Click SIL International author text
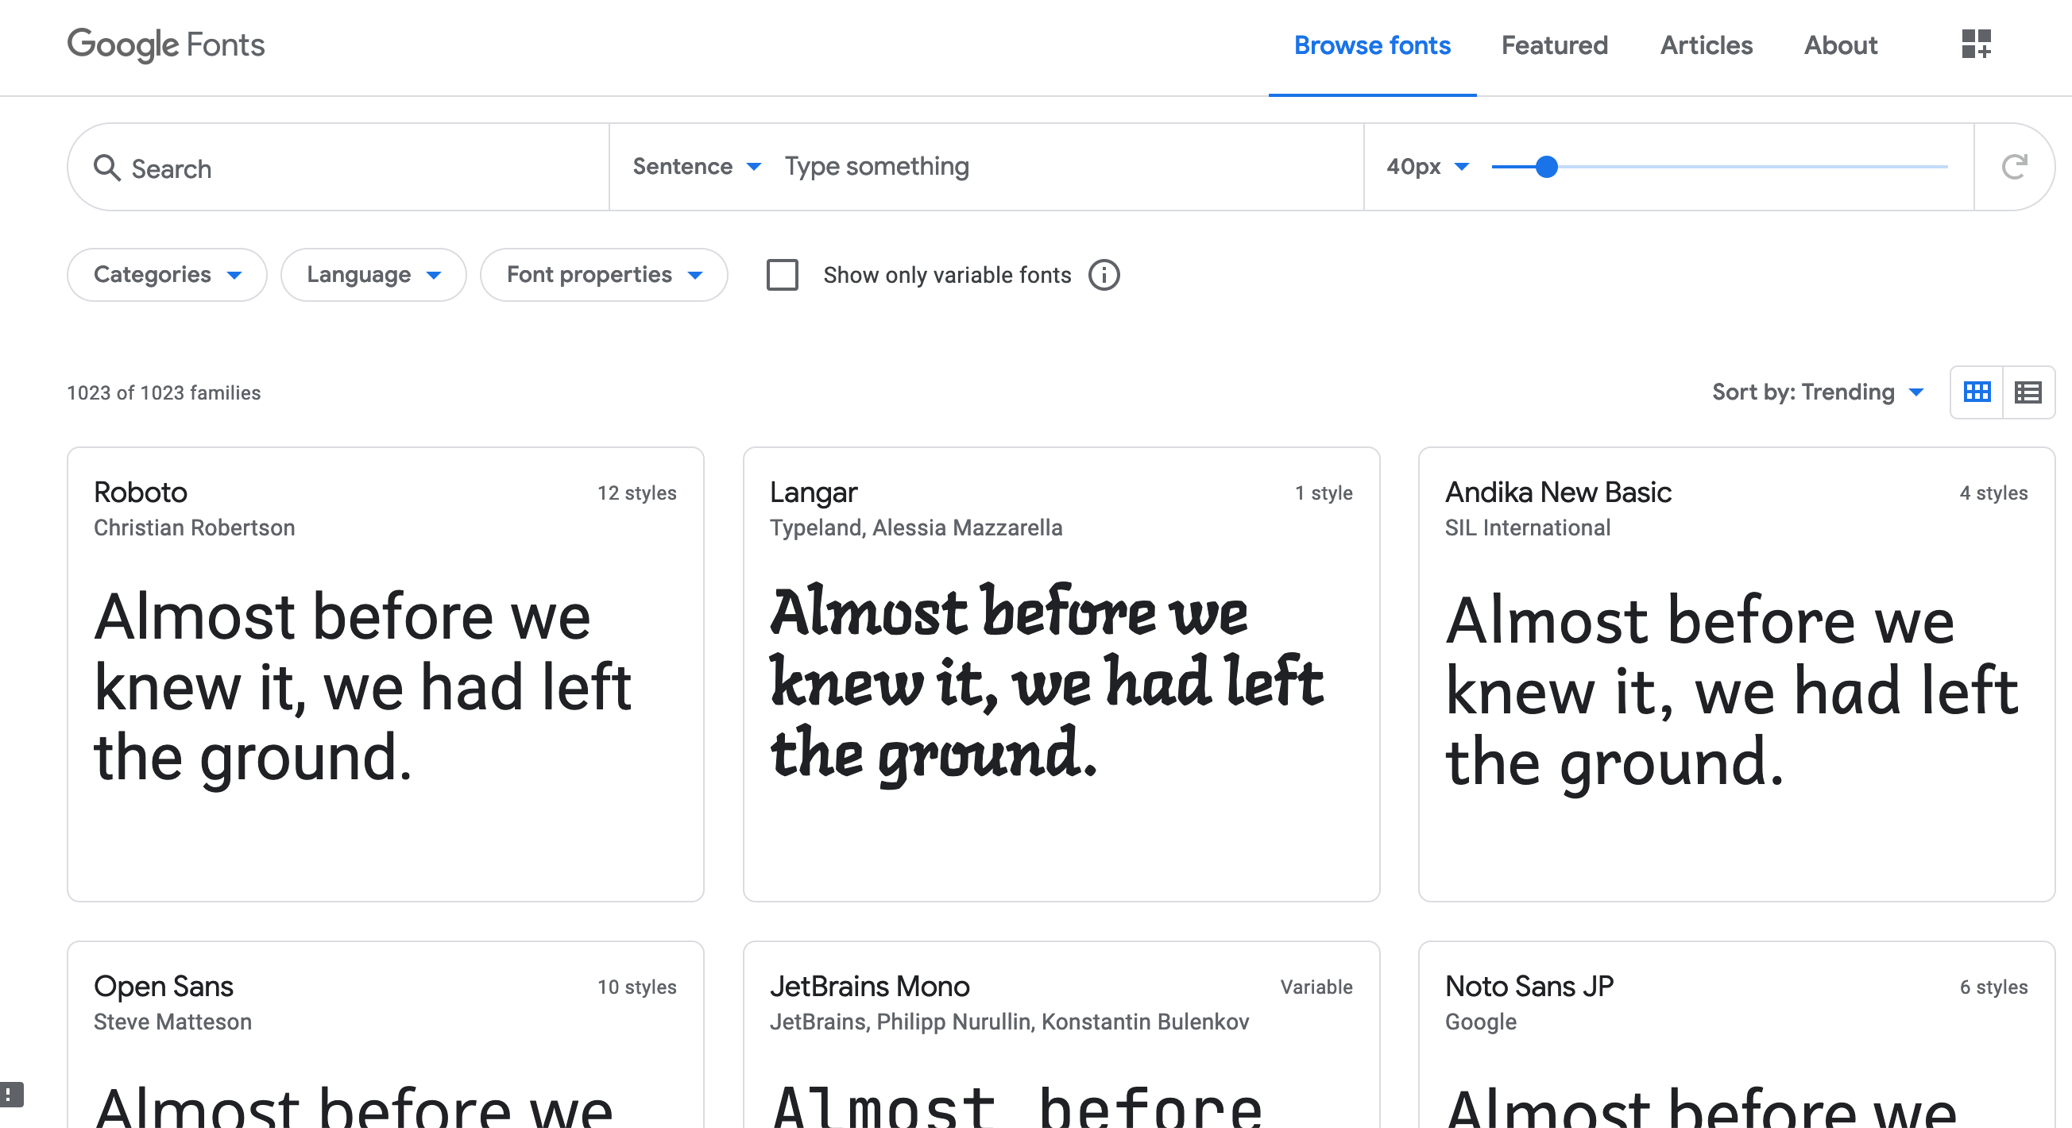This screenshot has height=1128, width=2072. [1528, 527]
